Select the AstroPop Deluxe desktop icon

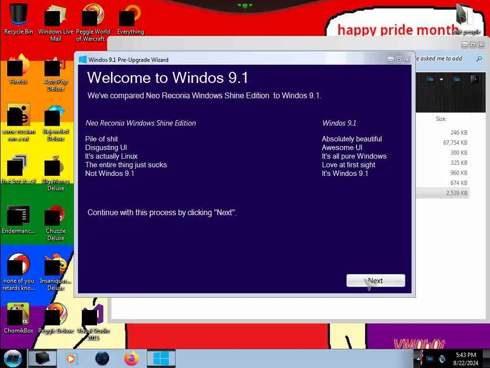tap(56, 74)
